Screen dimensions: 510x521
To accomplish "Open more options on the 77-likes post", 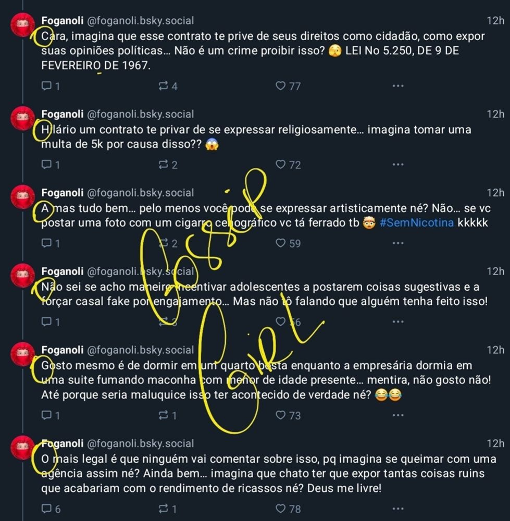I will pos(397,86).
